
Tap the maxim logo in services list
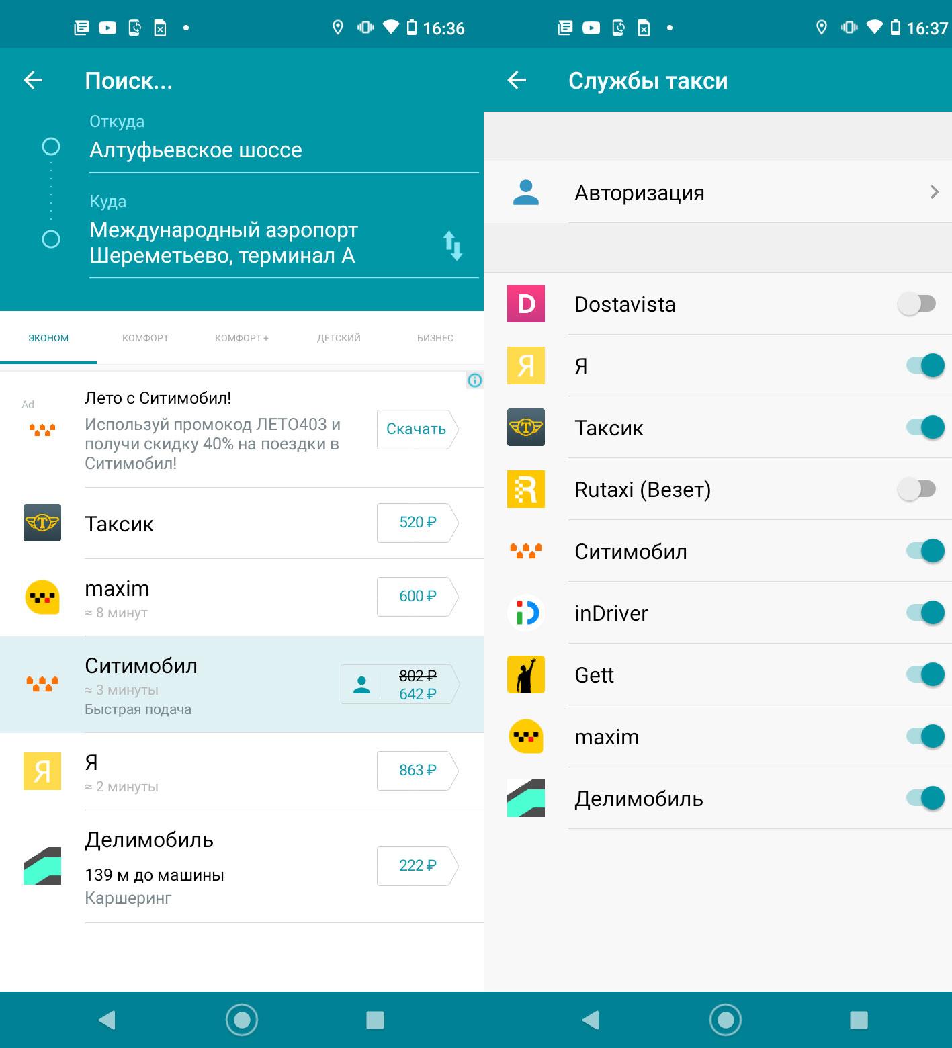tap(526, 736)
